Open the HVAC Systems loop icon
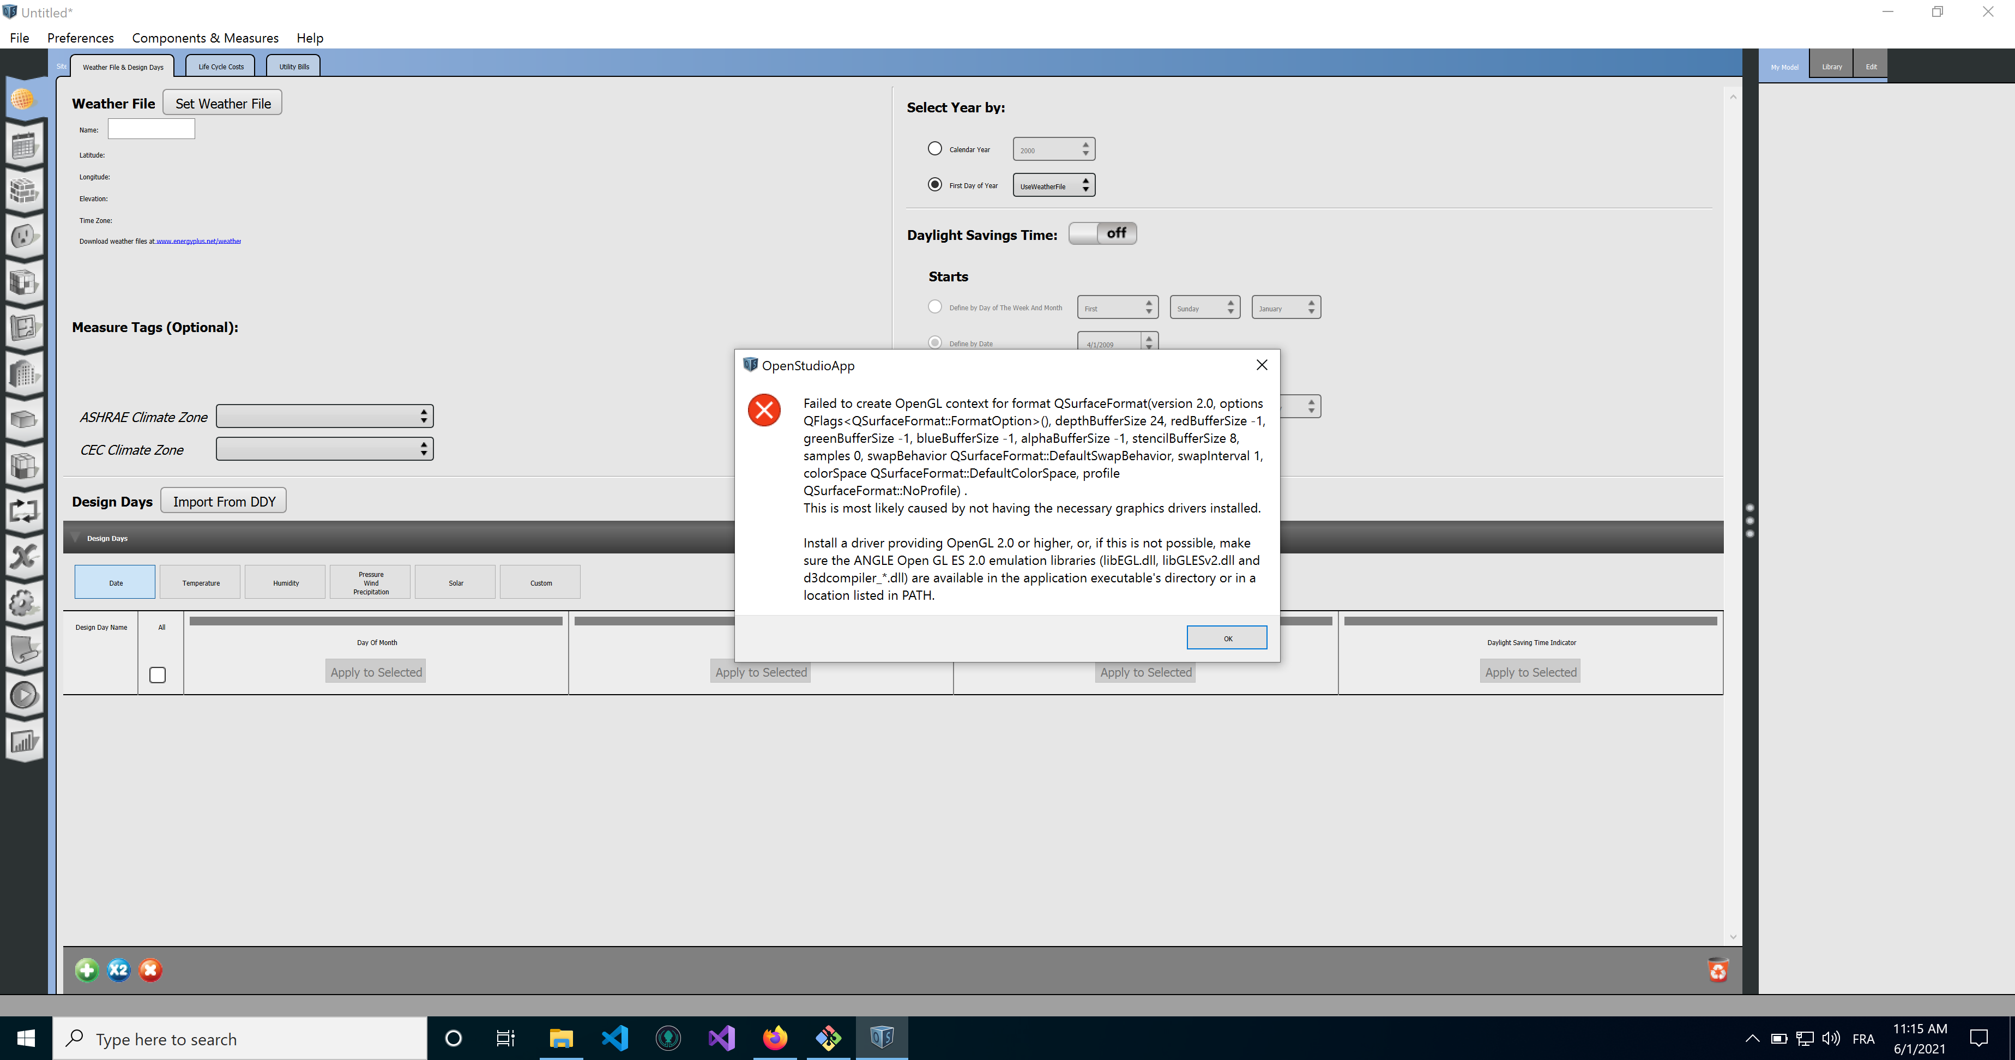The height and width of the screenshot is (1060, 2015). pos(24,511)
